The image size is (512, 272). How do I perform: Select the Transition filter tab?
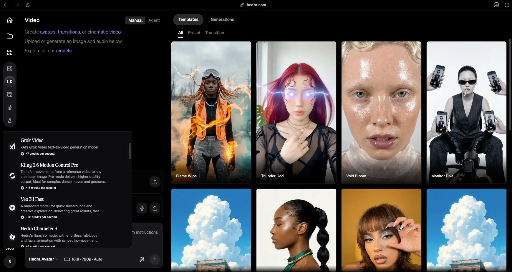pyautogui.click(x=214, y=33)
